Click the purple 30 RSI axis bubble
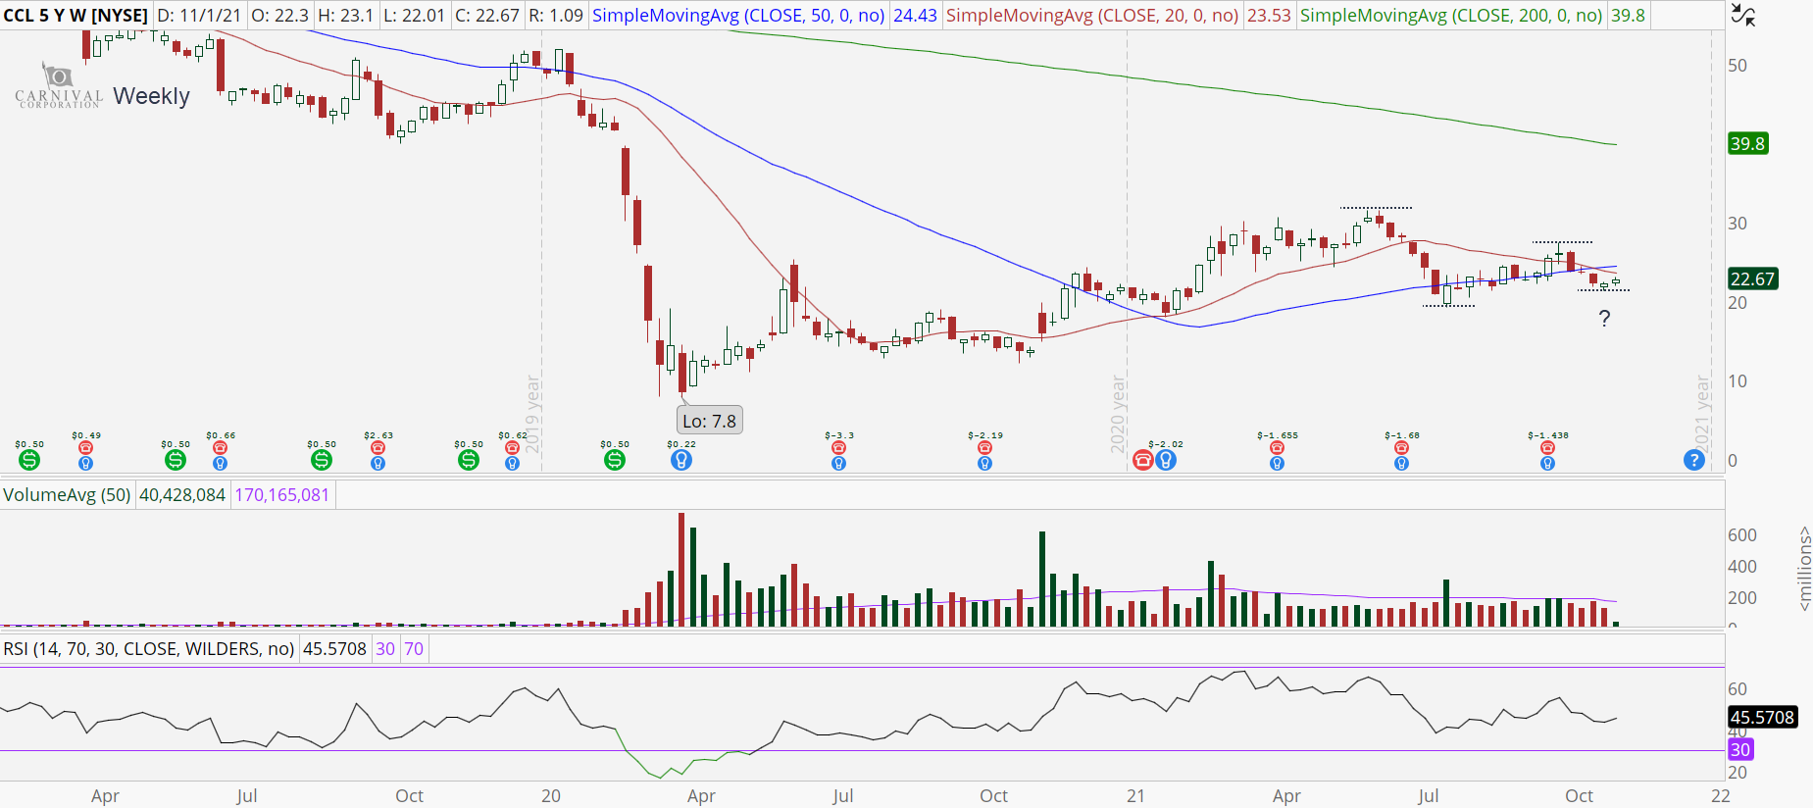Image resolution: width=1813 pixels, height=808 pixels. click(1739, 750)
